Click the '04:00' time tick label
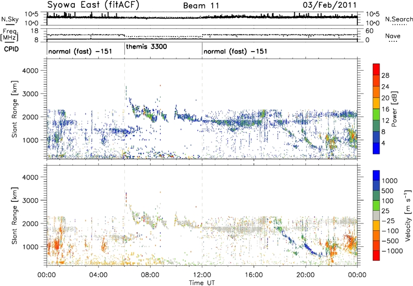 99,275
